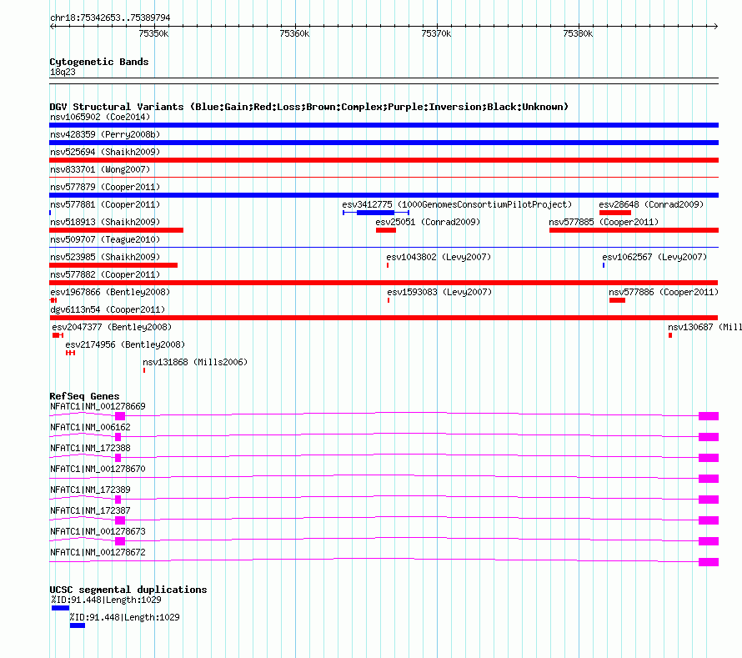
Task: Select the esv1967866 (Bentley2008) label
Action: (x=110, y=292)
